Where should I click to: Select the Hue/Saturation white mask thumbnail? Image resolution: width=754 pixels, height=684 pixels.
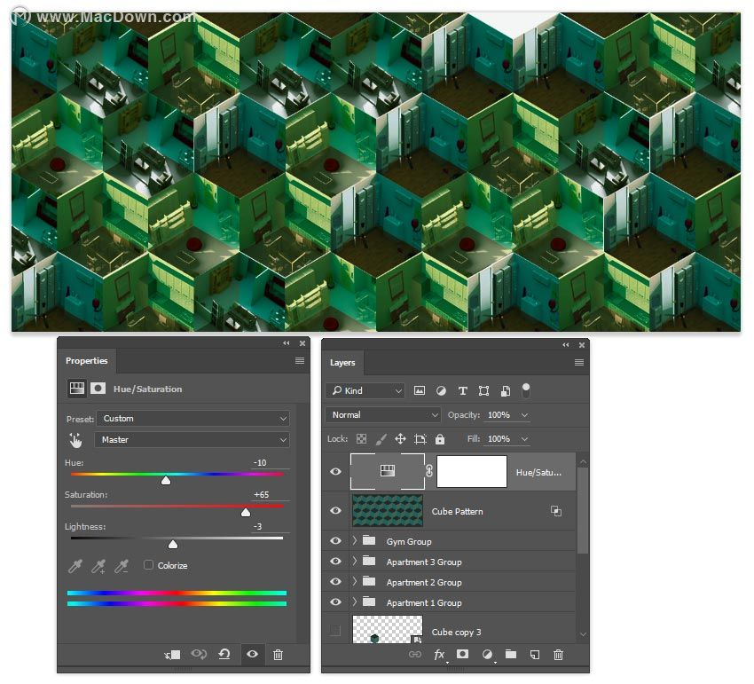pos(472,471)
